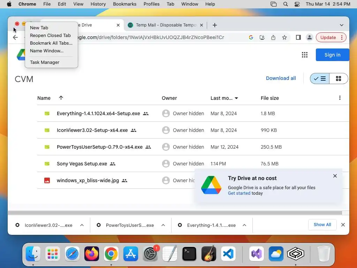Click the Update button in Chrome
Viewport: 357px width, 268px height.
(328, 37)
